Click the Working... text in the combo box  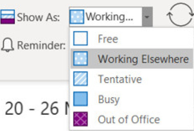109,16
